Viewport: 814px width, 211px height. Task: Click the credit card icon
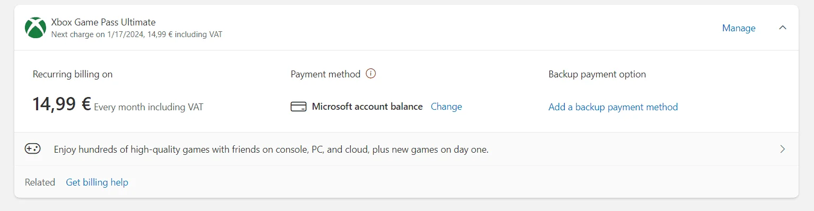[298, 107]
